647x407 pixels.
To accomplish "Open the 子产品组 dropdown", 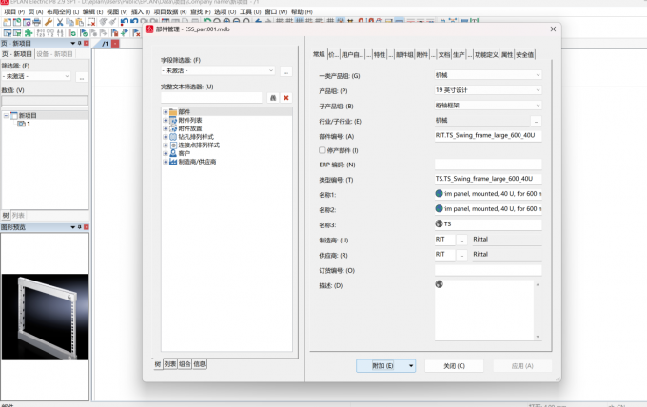I will tap(488, 106).
